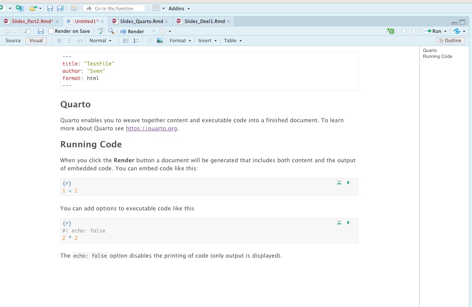472x307 pixels.
Task: Toggle the Outline pane
Action: coord(451,40)
